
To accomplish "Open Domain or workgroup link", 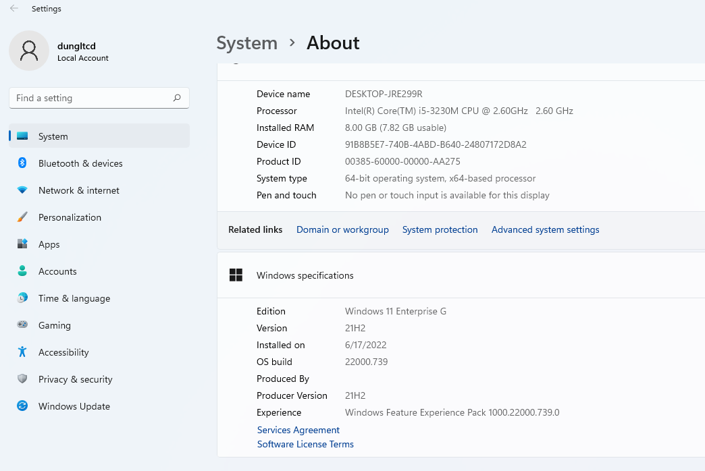I will click(x=342, y=229).
